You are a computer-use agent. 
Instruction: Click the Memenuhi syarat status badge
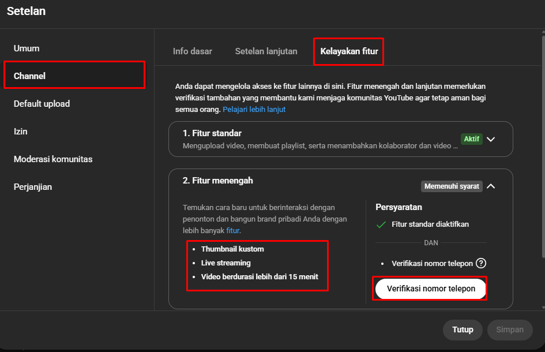coord(452,186)
